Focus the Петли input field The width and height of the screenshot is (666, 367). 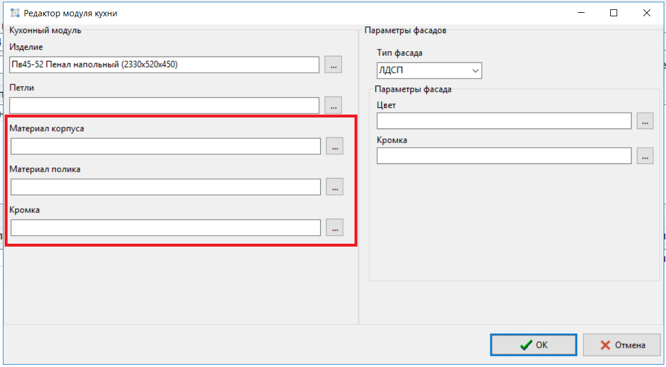coord(164,105)
